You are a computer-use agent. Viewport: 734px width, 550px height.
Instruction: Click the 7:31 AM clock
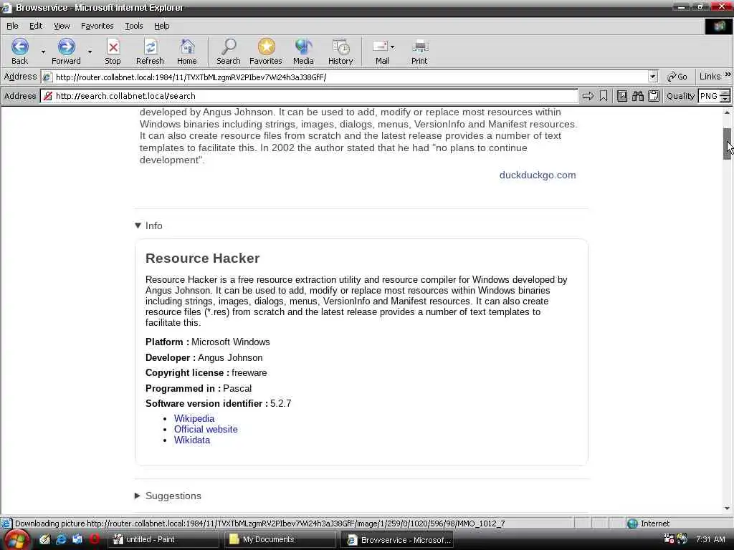click(710, 539)
